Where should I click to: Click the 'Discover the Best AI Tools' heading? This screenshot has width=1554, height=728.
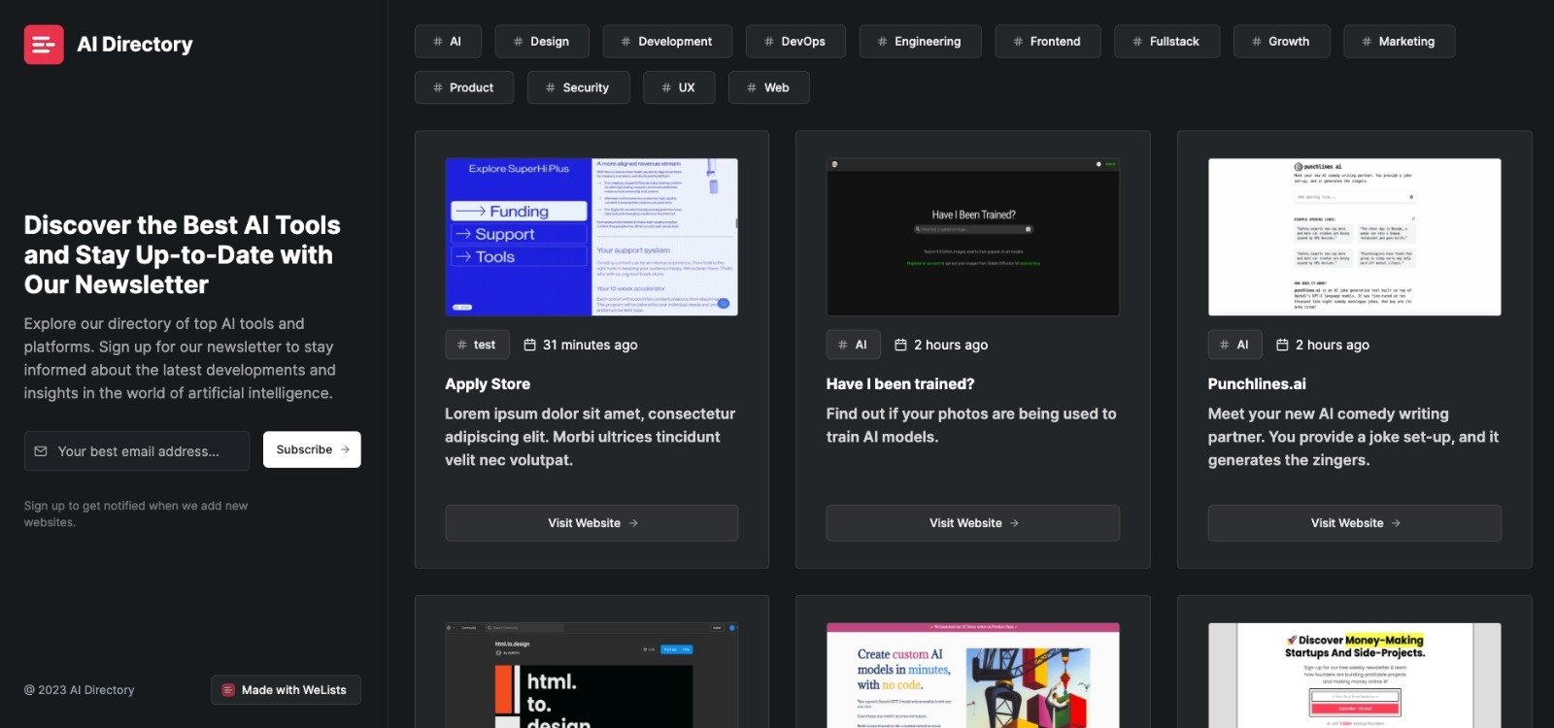pos(183,254)
